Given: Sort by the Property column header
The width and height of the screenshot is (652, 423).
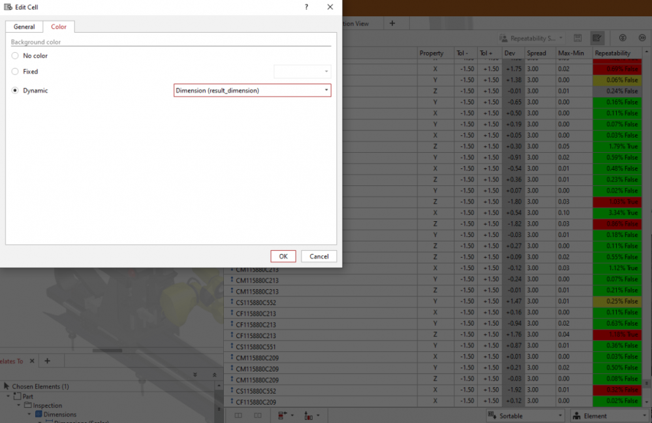Looking at the screenshot, I should 435,54.
